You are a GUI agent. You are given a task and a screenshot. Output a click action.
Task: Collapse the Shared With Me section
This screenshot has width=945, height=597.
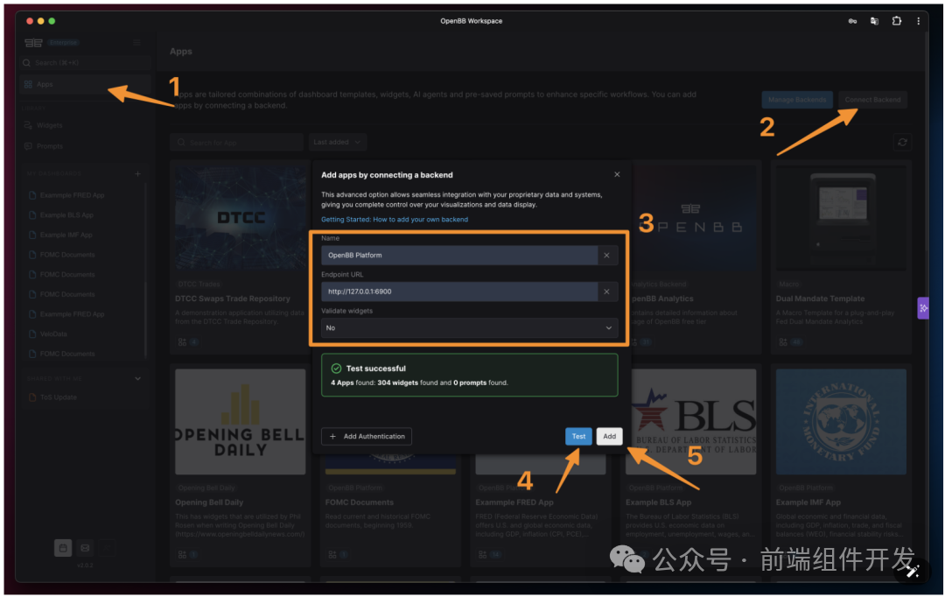(x=137, y=379)
